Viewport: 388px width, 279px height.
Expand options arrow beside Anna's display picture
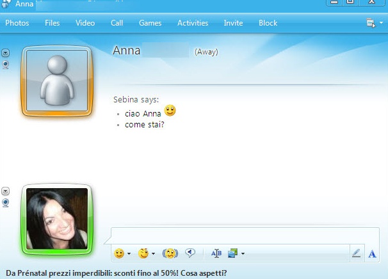pyautogui.click(x=6, y=52)
